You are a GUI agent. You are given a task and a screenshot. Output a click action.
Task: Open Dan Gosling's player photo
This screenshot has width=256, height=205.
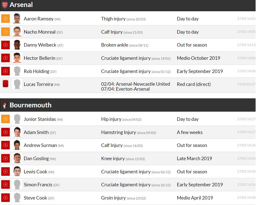pos(17,158)
